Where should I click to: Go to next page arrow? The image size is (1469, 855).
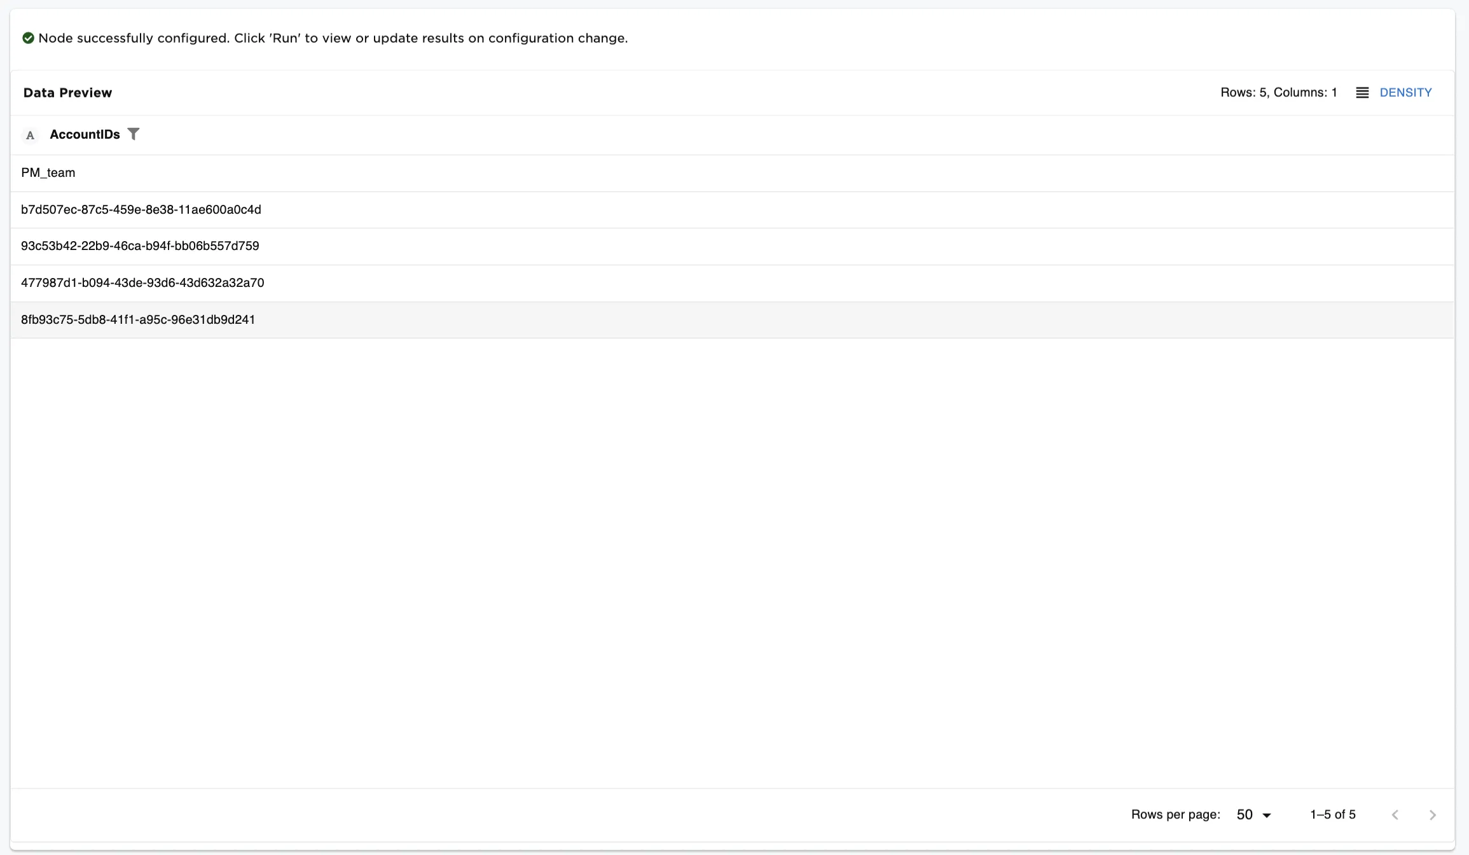tap(1432, 815)
